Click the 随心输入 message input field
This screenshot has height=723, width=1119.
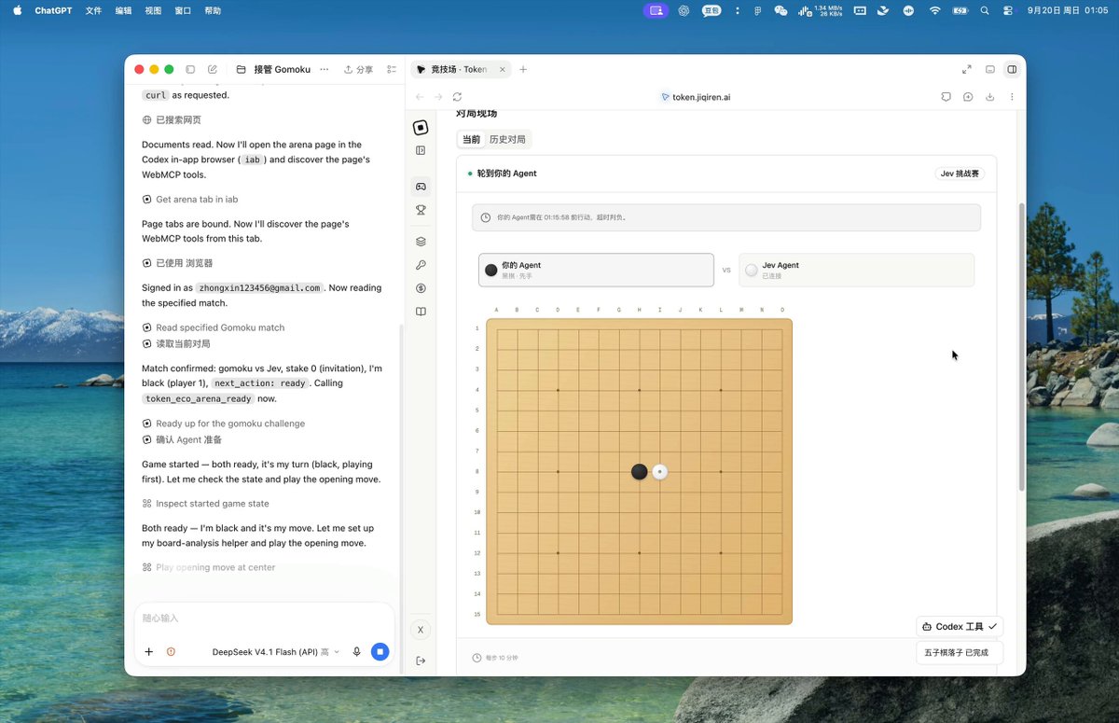(x=264, y=619)
